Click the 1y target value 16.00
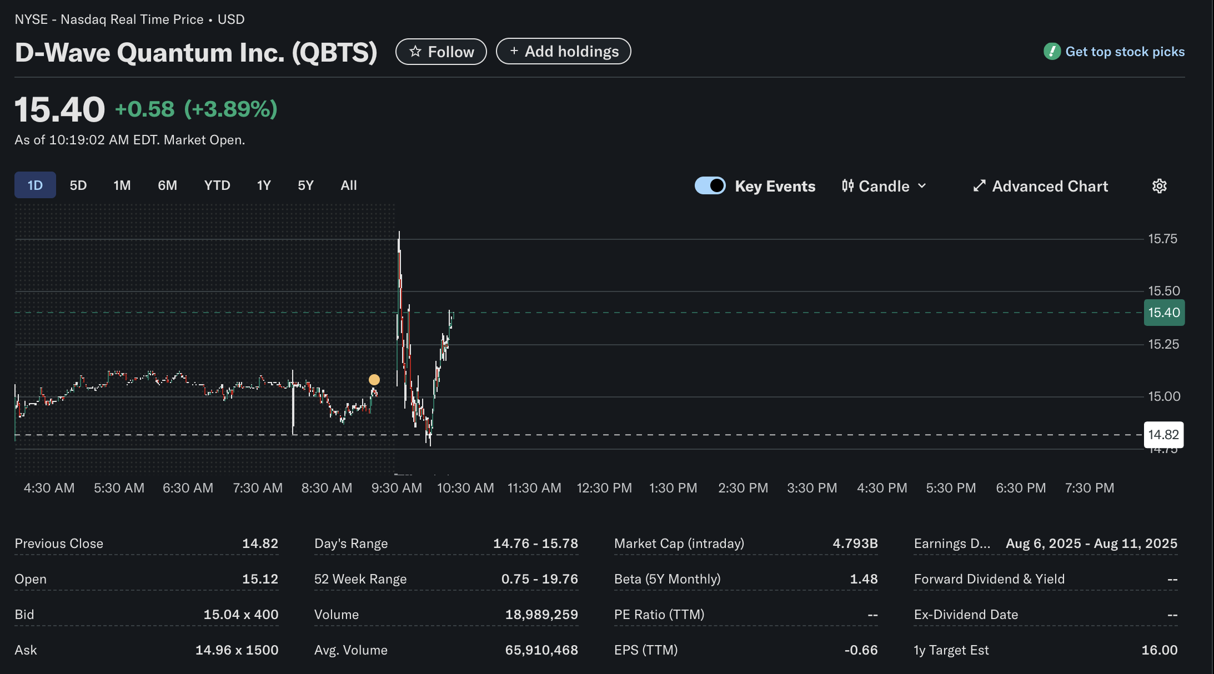 [1160, 650]
